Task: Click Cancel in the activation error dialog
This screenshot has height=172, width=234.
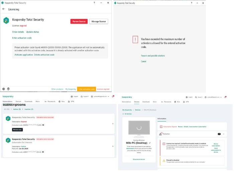Action: pyautogui.click(x=143, y=62)
